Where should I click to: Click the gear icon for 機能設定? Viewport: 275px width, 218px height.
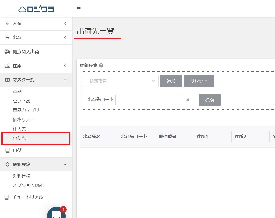pos(8,164)
